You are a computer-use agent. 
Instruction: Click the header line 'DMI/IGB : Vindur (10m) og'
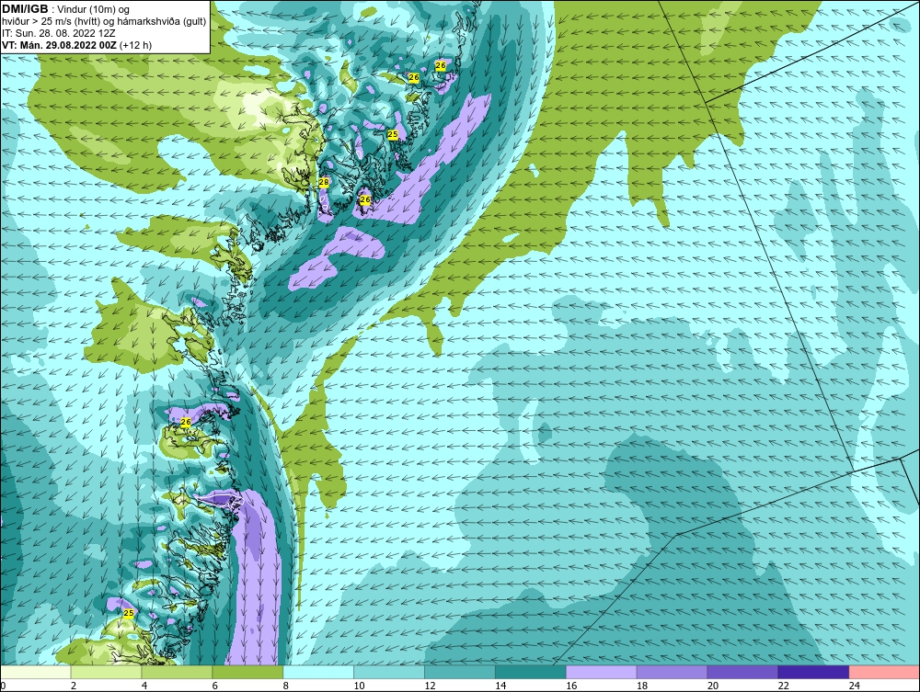(x=66, y=9)
